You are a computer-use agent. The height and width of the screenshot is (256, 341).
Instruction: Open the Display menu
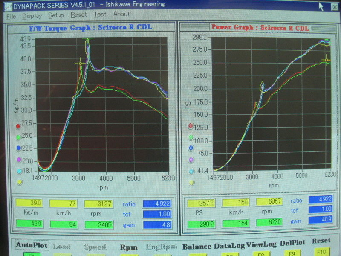32,16
